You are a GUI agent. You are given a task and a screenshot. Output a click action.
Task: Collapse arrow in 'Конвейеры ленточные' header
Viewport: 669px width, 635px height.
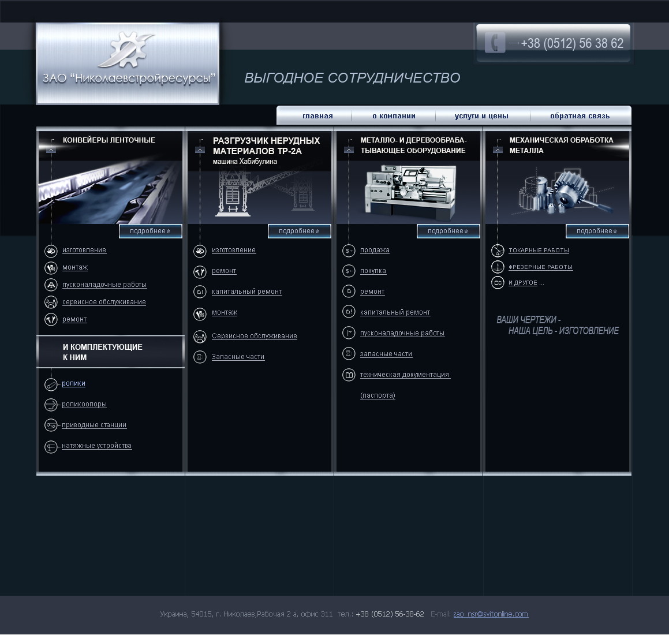click(x=51, y=150)
